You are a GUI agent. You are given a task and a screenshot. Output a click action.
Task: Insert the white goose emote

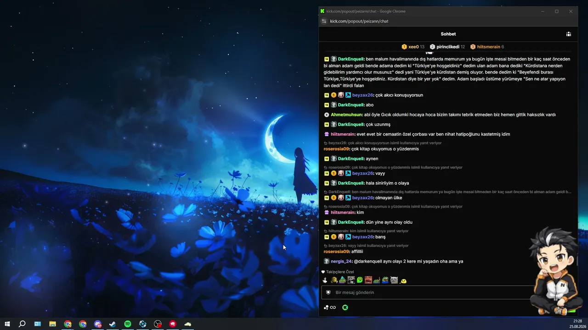(325, 280)
